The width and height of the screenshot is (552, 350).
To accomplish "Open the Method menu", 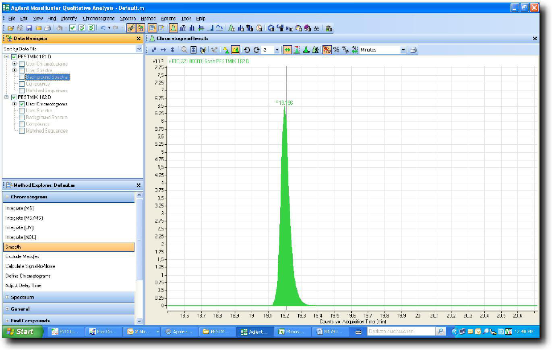I will (148, 19).
